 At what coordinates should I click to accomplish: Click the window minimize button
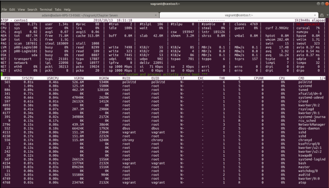(x=318, y=4)
